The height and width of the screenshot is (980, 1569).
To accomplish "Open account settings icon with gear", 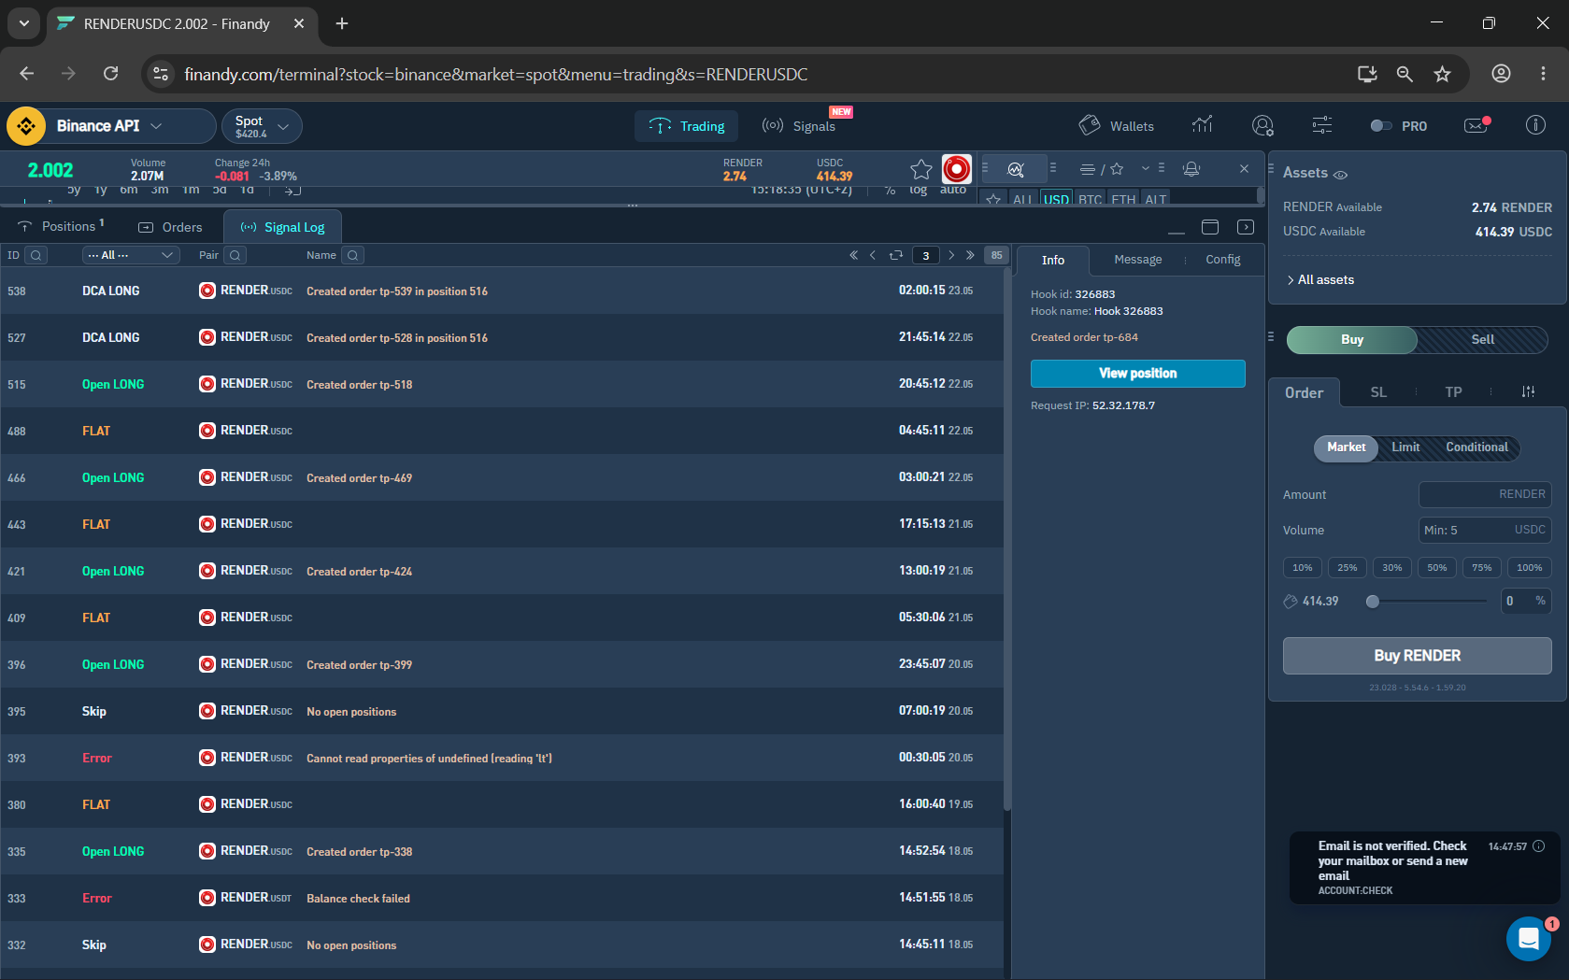I will [1262, 125].
